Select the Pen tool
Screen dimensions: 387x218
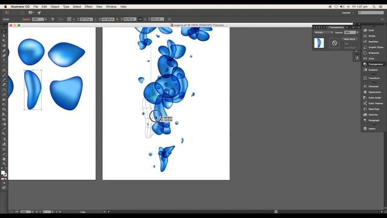(4, 51)
